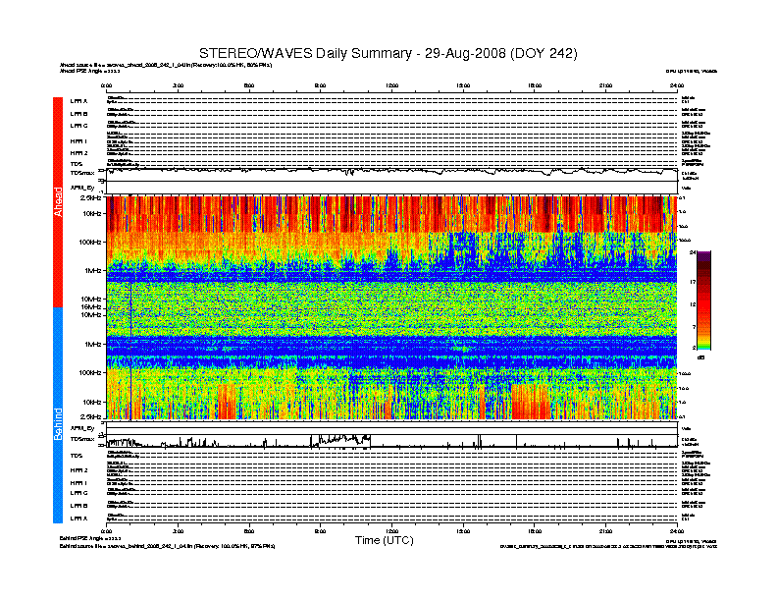Click 9:00 on the lower time axis
Image resolution: width=777 pixels, height=601 pixels.
321,531
